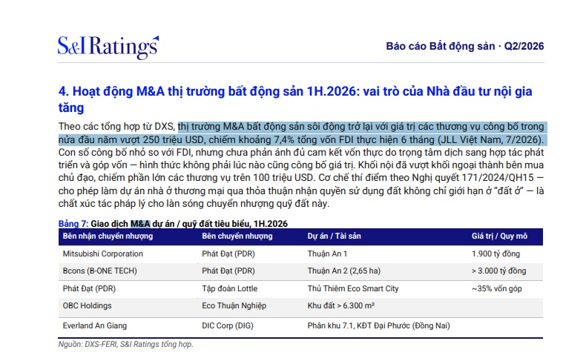Click the "Bcons (B-ONE TECH)" cell
The width and height of the screenshot is (586, 358).
100,271
